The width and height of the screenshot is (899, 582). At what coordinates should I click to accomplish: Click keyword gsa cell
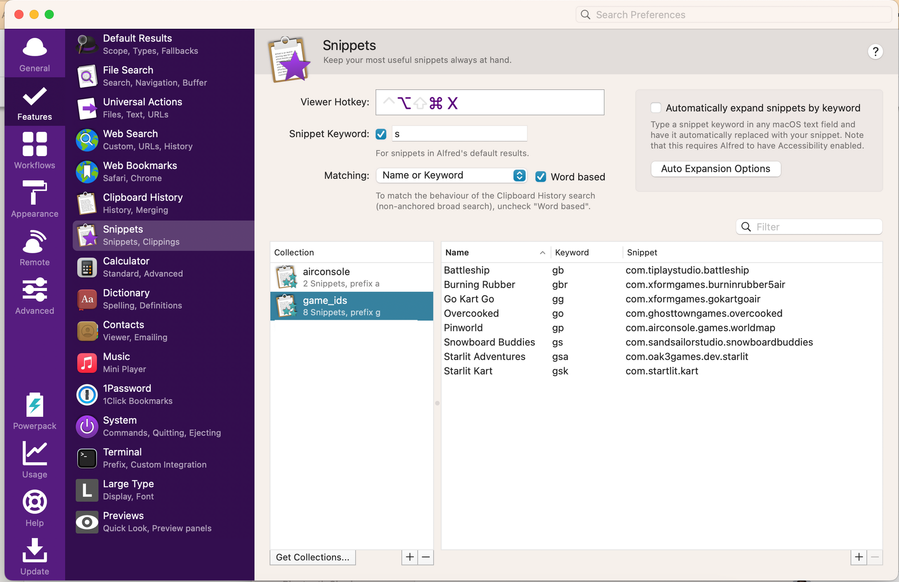coord(560,357)
